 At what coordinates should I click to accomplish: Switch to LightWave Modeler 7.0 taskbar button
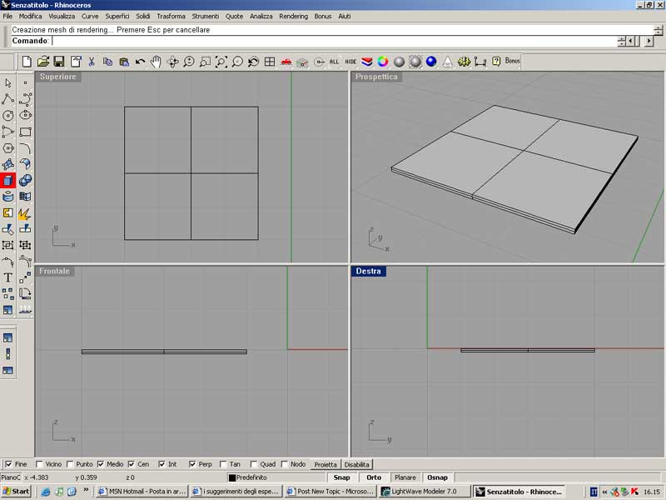click(x=424, y=492)
